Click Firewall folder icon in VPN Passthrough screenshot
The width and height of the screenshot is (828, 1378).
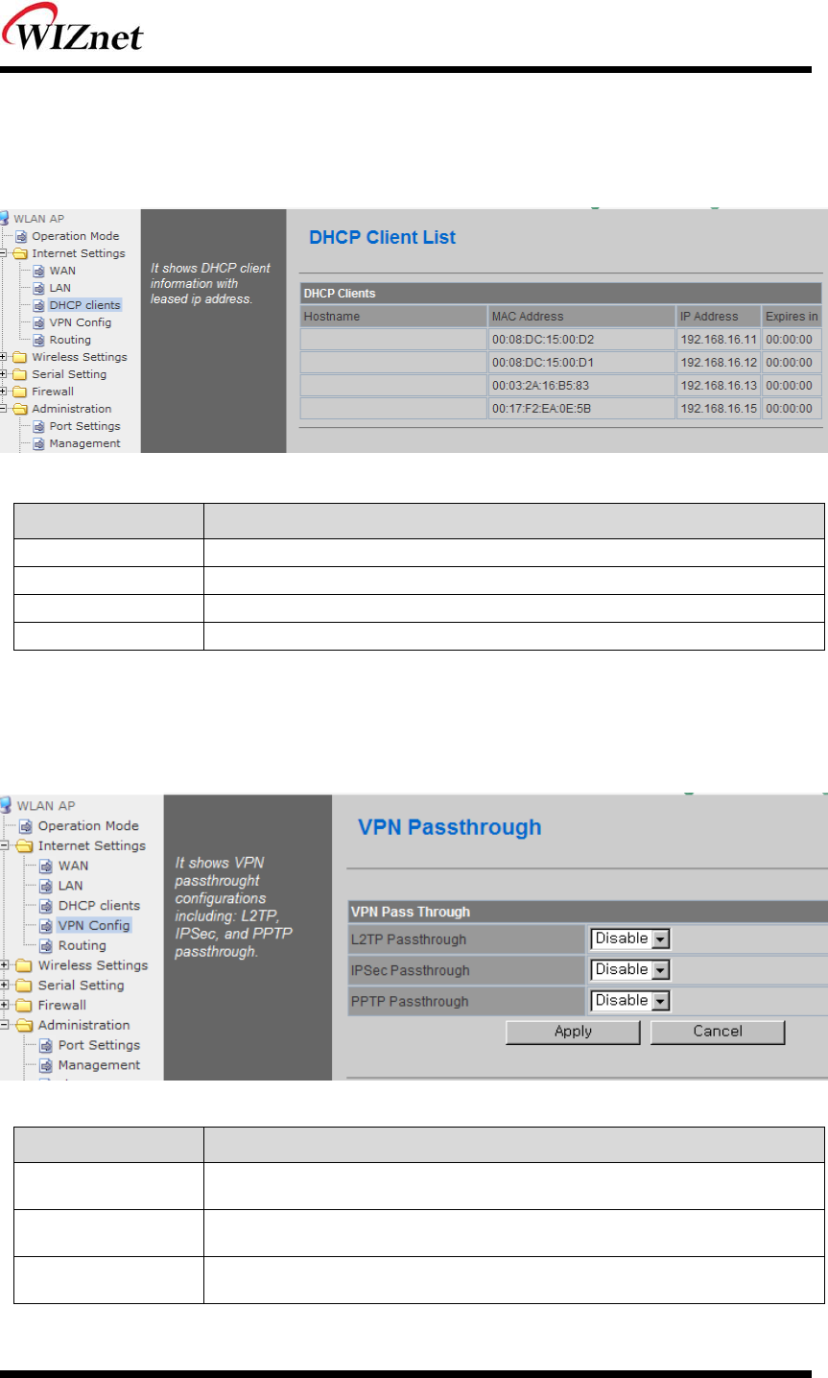click(x=24, y=1006)
